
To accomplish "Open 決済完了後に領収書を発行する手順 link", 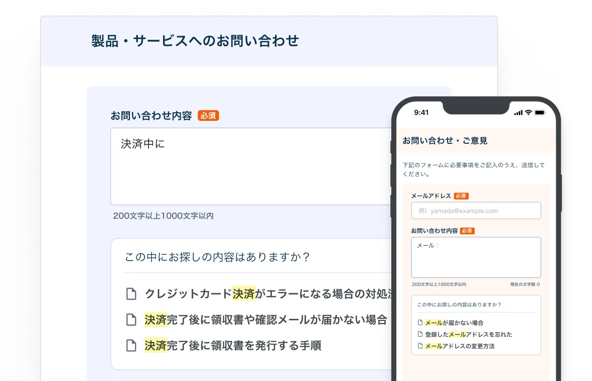I will click(x=233, y=345).
